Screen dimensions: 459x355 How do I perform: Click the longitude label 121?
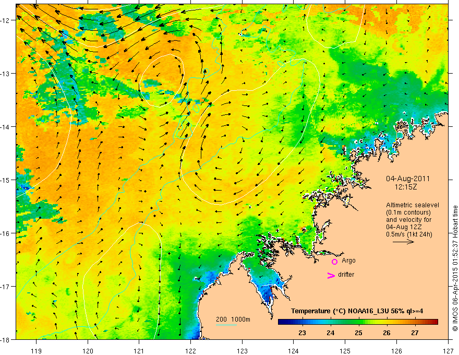click(139, 351)
